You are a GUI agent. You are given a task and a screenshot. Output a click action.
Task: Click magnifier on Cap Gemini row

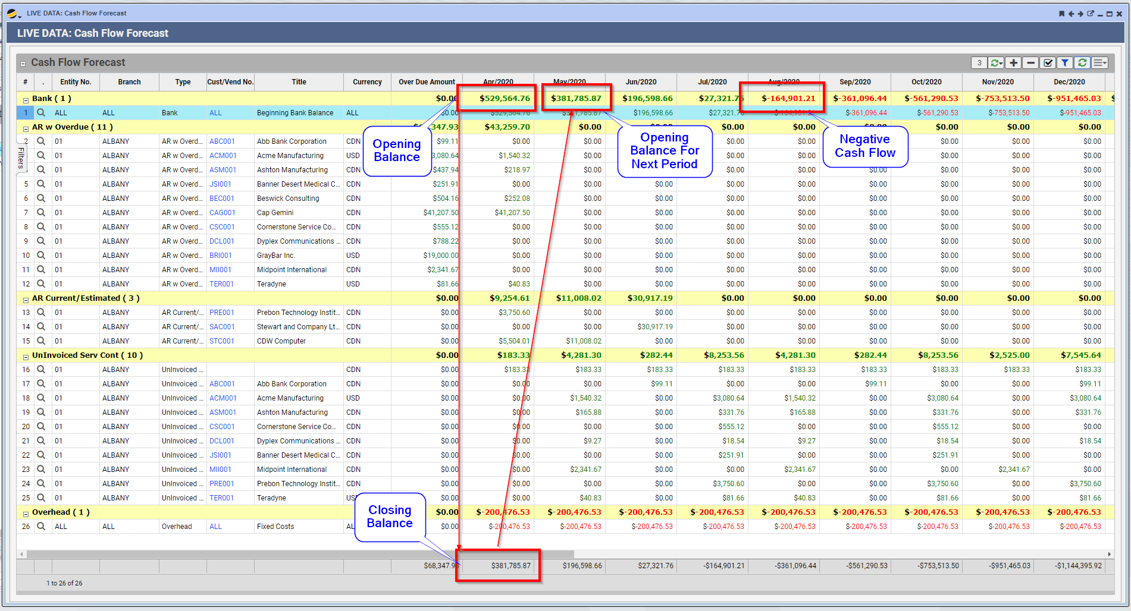41,212
